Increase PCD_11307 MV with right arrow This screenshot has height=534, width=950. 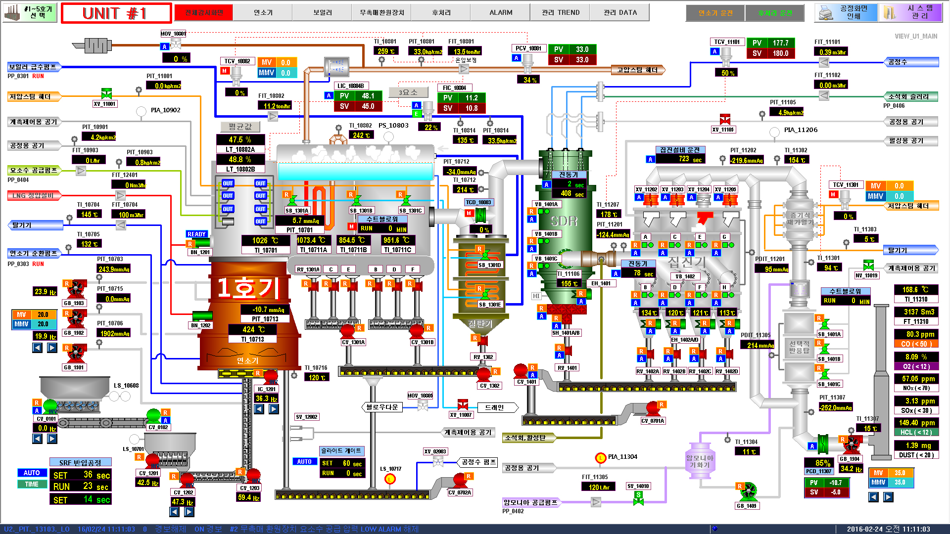click(889, 497)
